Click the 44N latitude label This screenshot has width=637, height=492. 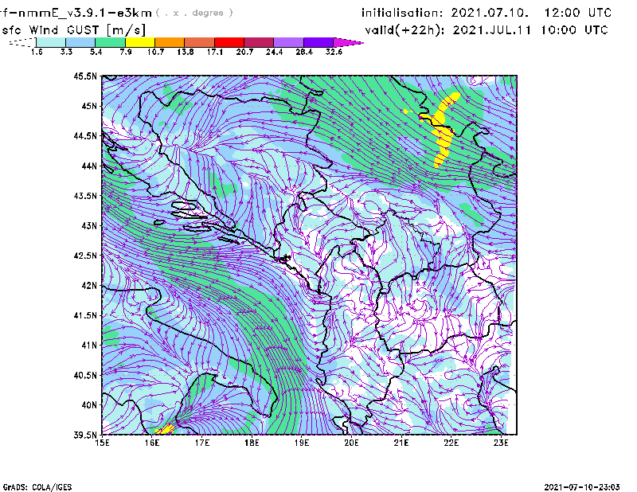pyautogui.click(x=89, y=166)
